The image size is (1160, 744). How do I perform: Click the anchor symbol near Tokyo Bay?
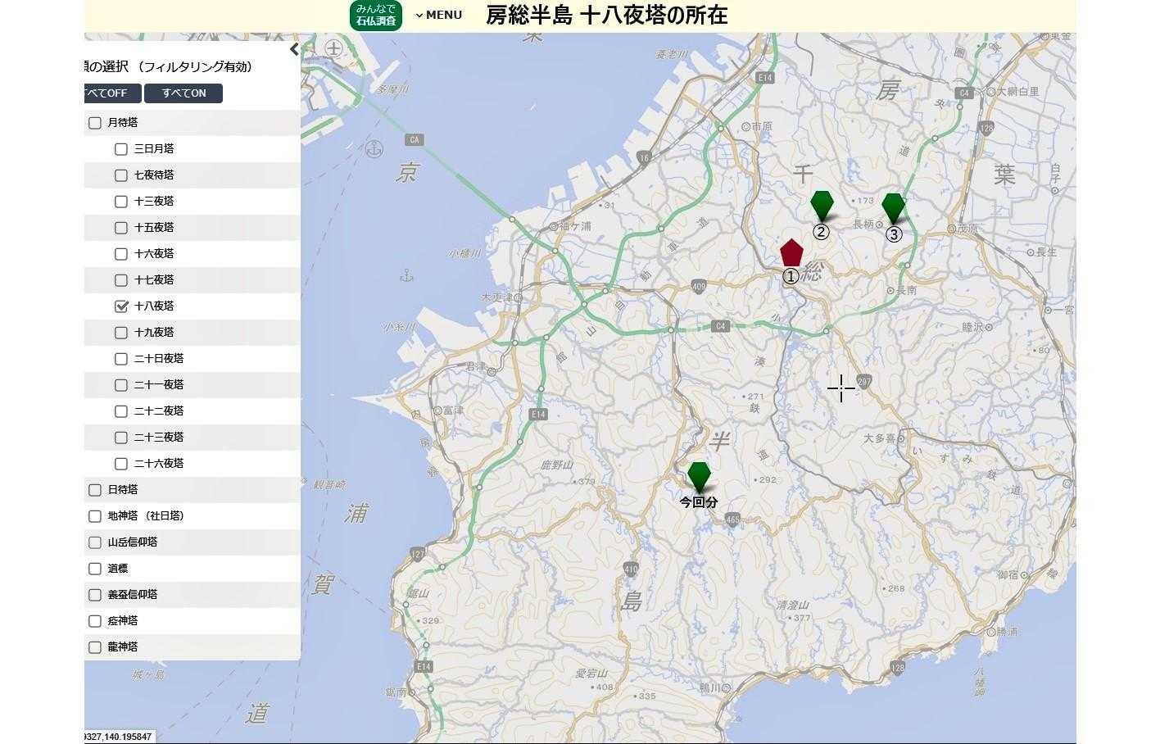[x=375, y=148]
